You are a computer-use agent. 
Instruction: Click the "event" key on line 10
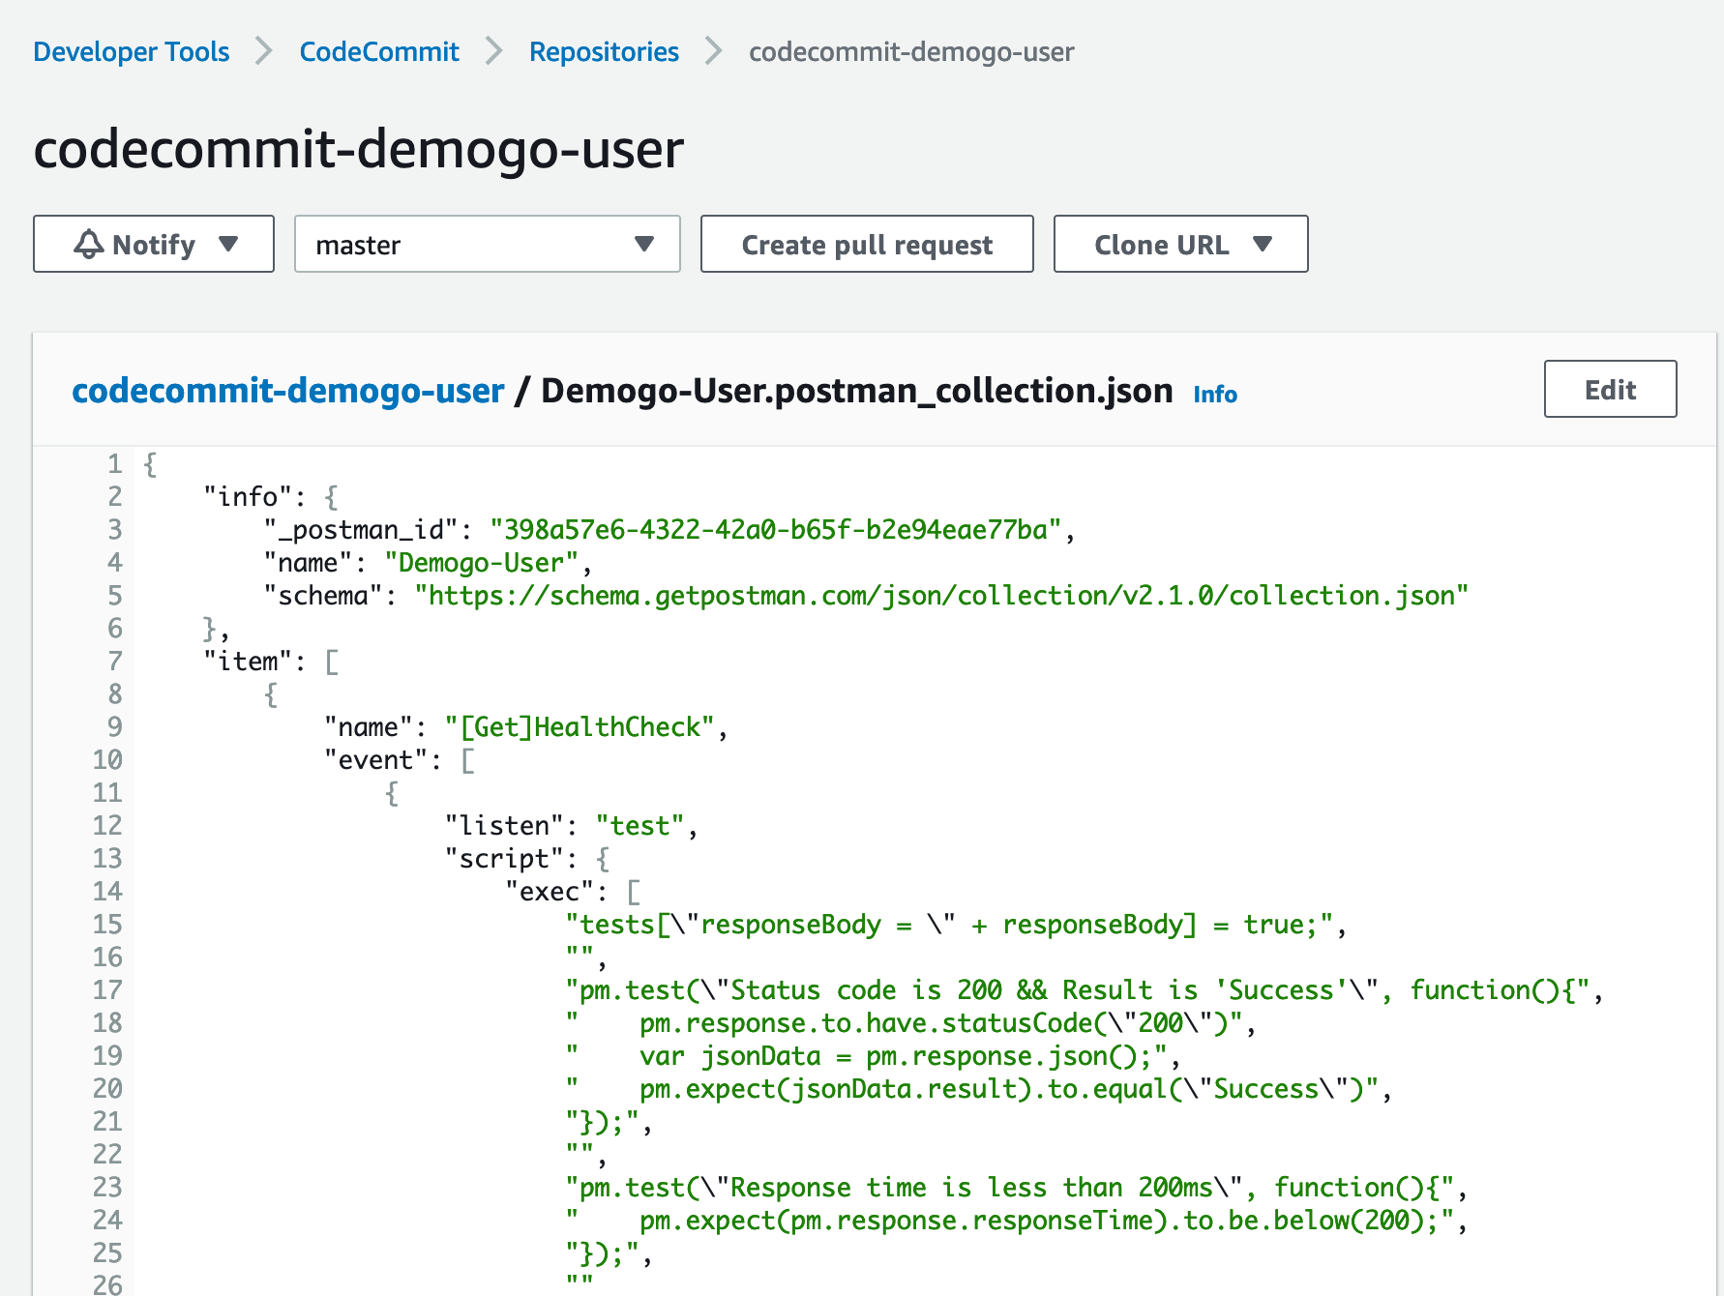375,760
